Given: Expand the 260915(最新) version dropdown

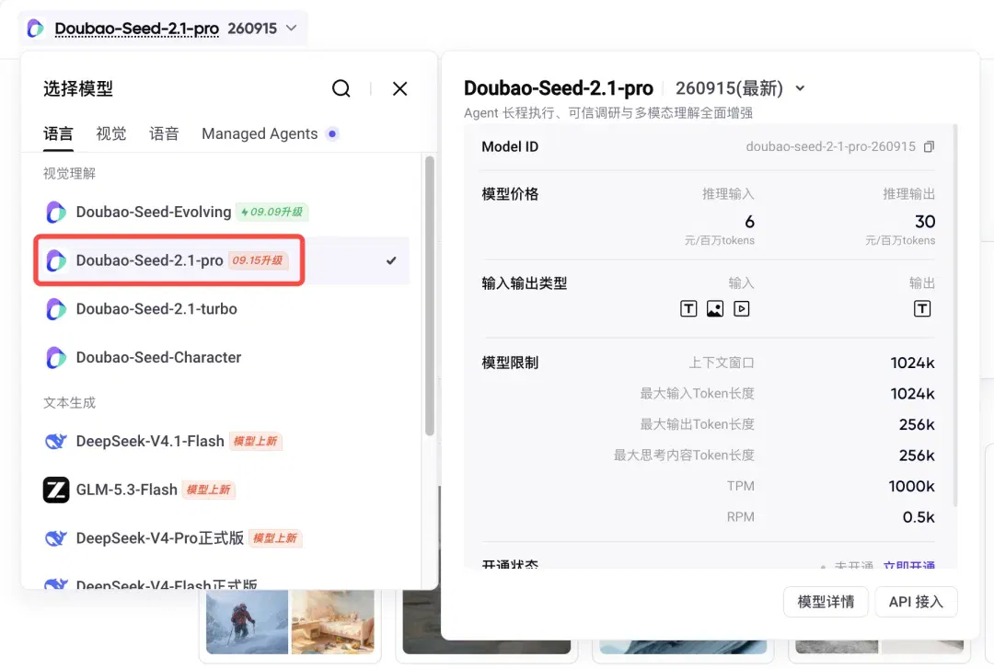Looking at the screenshot, I should coord(800,88).
